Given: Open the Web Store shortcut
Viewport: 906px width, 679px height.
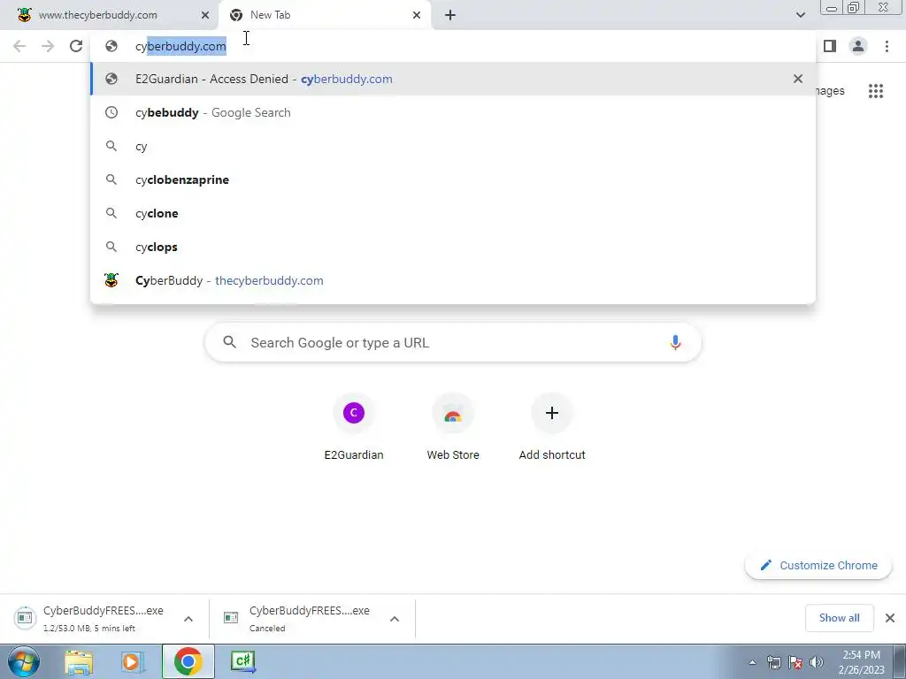Looking at the screenshot, I should 453,427.
